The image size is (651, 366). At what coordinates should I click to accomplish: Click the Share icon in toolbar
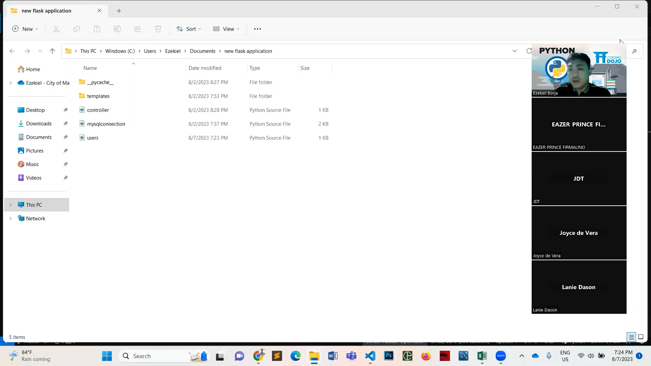point(138,29)
